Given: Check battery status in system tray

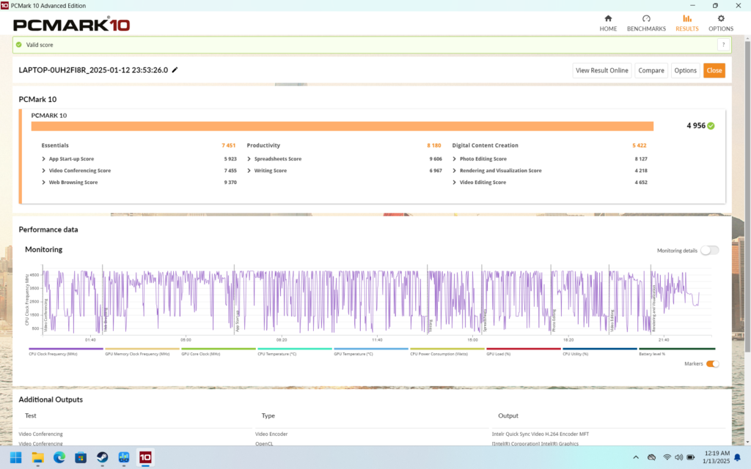Looking at the screenshot, I should [691, 457].
